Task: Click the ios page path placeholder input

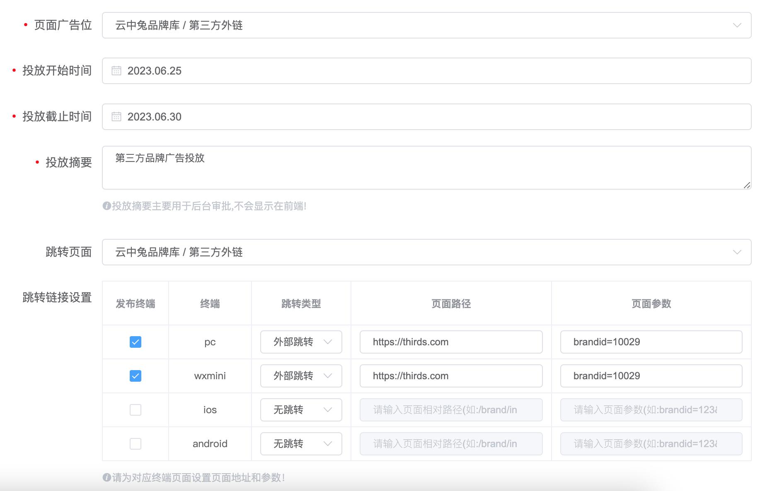Action: [450, 409]
